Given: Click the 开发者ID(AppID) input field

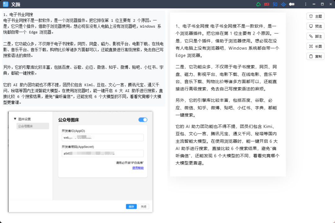Looking at the screenshot, I should pos(103,138).
